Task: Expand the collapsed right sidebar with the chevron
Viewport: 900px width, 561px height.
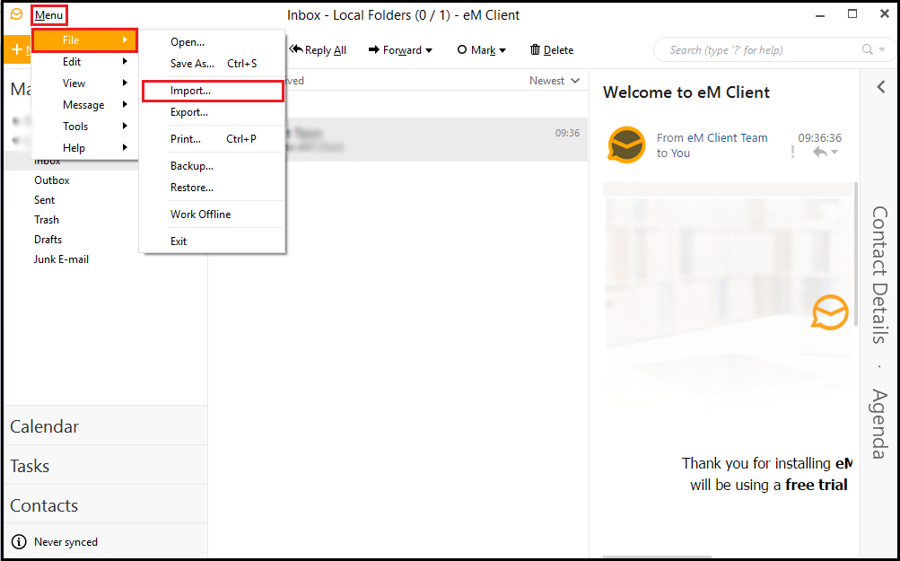Action: click(x=881, y=87)
